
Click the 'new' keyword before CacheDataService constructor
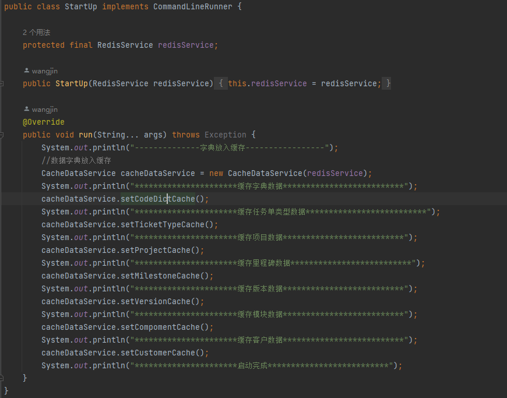[216, 173]
